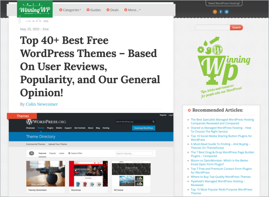Click the Feature Filter gear icon

tap(69, 153)
